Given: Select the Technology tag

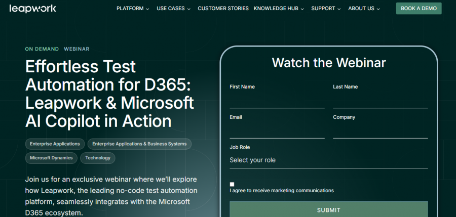Looking at the screenshot, I should pos(98,158).
